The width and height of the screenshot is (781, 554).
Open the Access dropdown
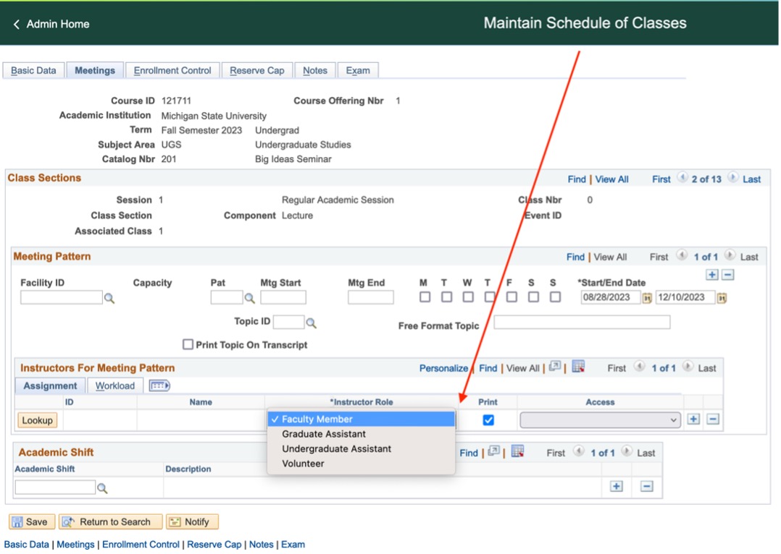600,419
